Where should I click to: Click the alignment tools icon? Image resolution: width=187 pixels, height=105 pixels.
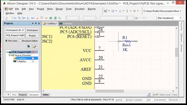(113, 11)
